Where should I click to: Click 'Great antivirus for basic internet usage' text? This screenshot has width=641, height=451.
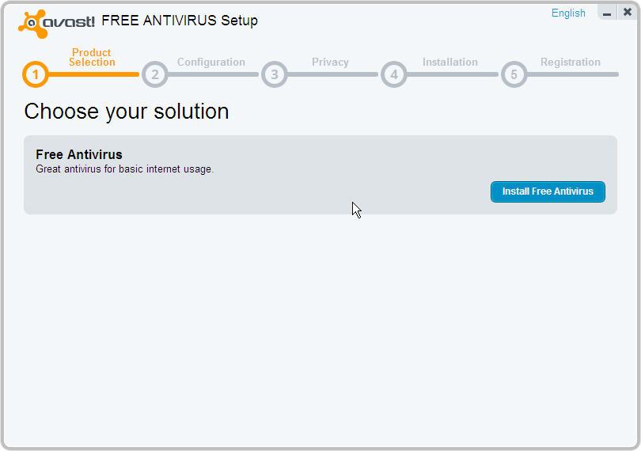tap(124, 169)
